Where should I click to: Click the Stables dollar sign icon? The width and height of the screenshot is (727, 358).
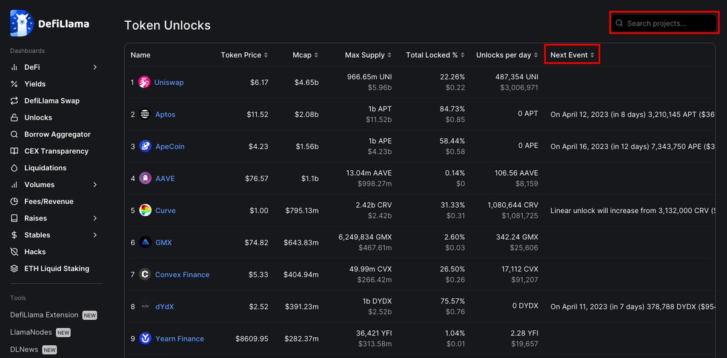14,235
